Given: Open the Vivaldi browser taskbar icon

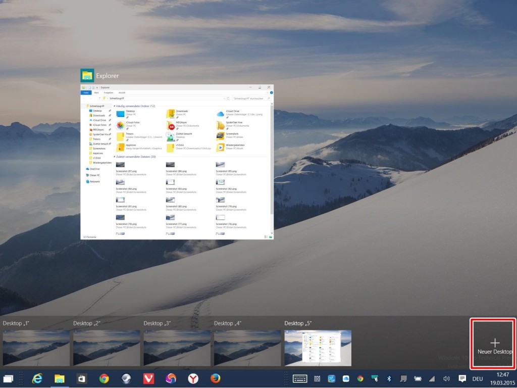Looking at the screenshot, I should (x=148, y=378).
